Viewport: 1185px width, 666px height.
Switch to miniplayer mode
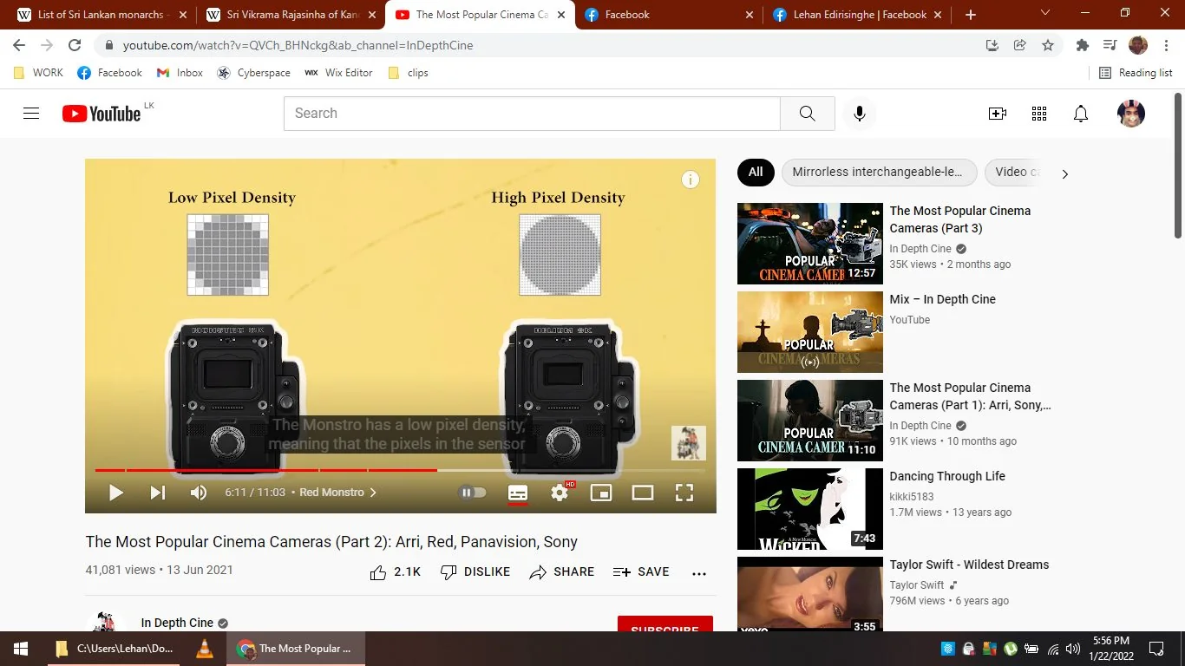point(601,493)
